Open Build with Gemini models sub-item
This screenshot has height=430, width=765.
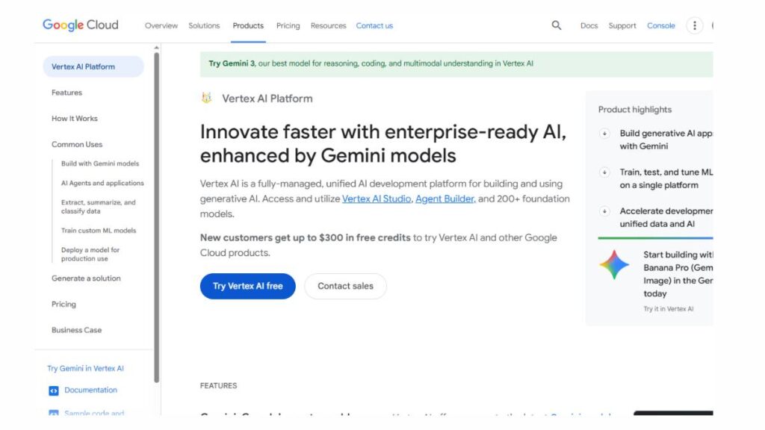pos(100,163)
